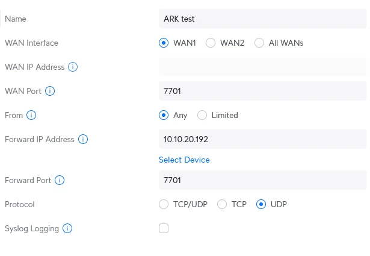
Task: Enable the Syslog Logging checkbox
Action: coord(164,228)
